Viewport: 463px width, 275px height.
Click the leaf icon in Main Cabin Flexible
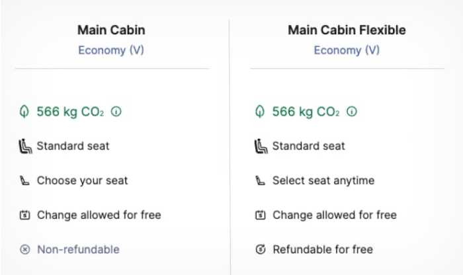click(x=260, y=112)
